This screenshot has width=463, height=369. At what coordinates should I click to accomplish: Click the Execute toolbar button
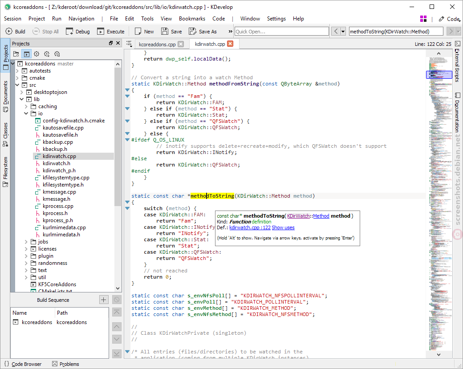111,31
